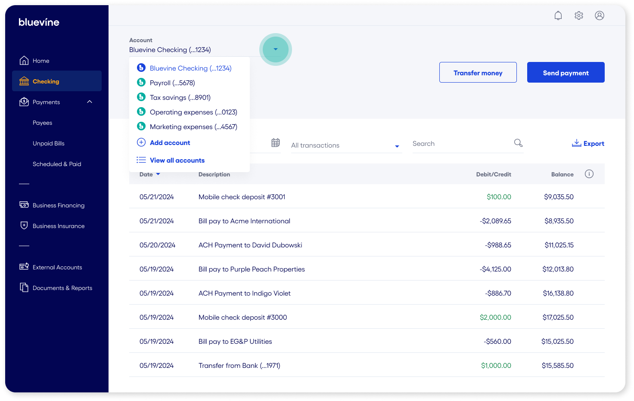The height and width of the screenshot is (401, 634).
Task: Click the Marketing expenses (...4567) account icon
Action: point(141,126)
